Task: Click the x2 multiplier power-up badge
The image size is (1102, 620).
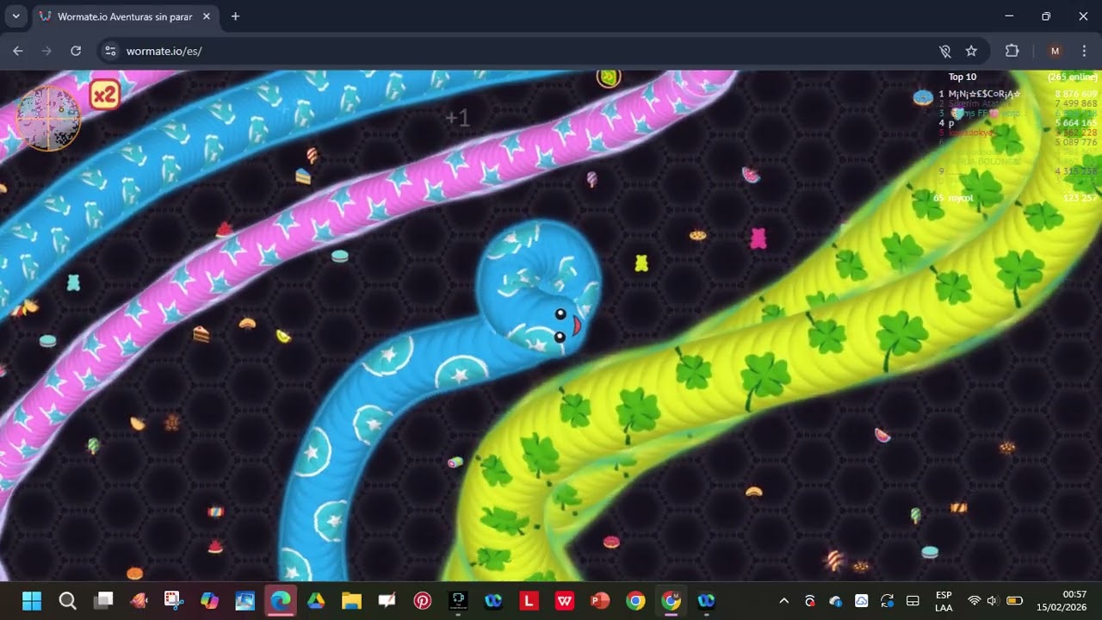Action: pos(104,95)
